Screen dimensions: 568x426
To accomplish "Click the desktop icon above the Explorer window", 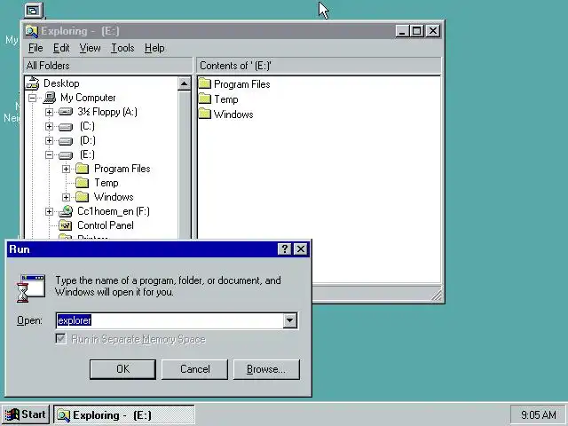I will 34,11.
